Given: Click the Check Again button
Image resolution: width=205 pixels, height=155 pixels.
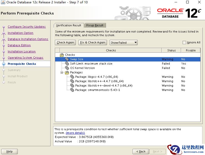Looking at the screenshot, I should [65, 42].
